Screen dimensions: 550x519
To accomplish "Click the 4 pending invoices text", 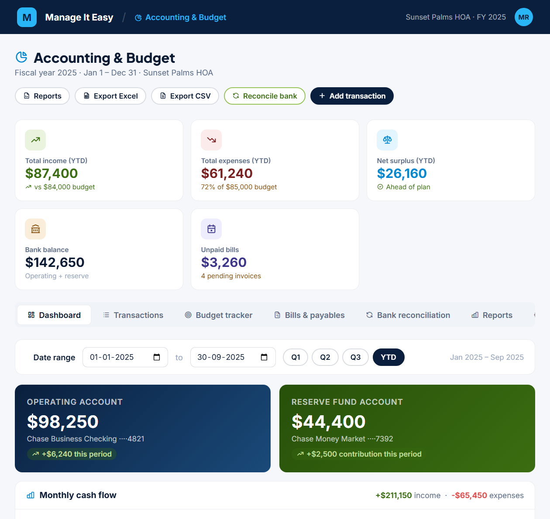I will point(231,276).
